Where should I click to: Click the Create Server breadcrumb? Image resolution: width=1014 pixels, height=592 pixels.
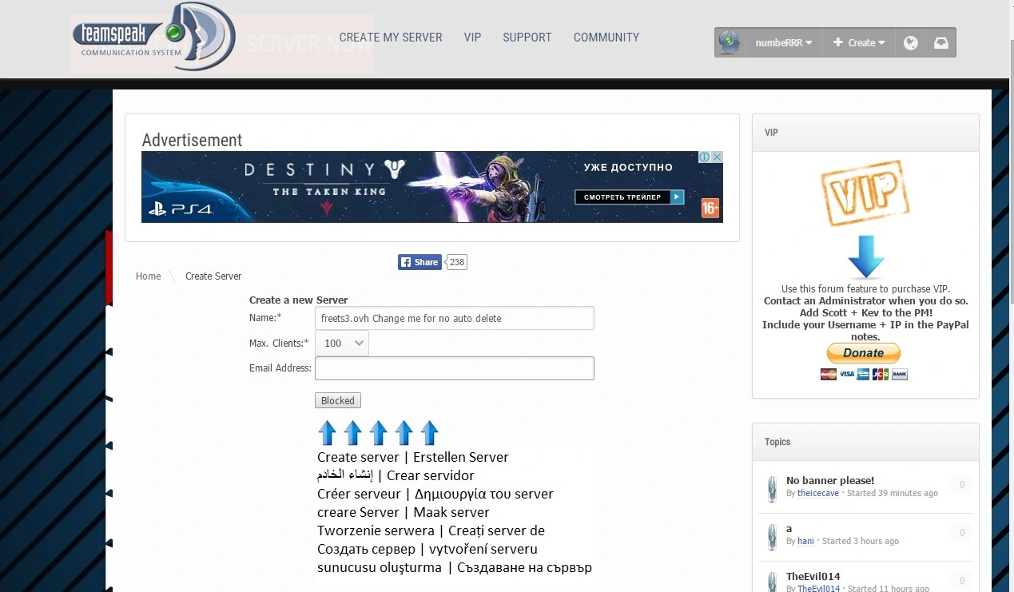(213, 276)
